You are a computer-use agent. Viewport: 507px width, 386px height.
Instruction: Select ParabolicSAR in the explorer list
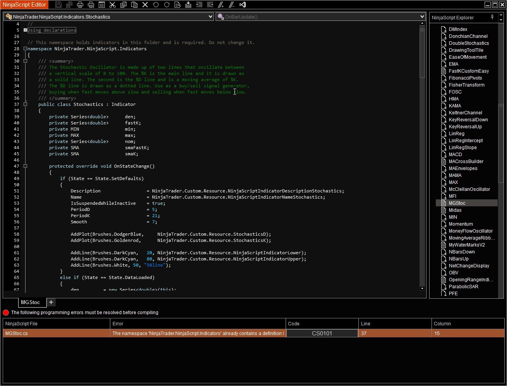point(463,287)
